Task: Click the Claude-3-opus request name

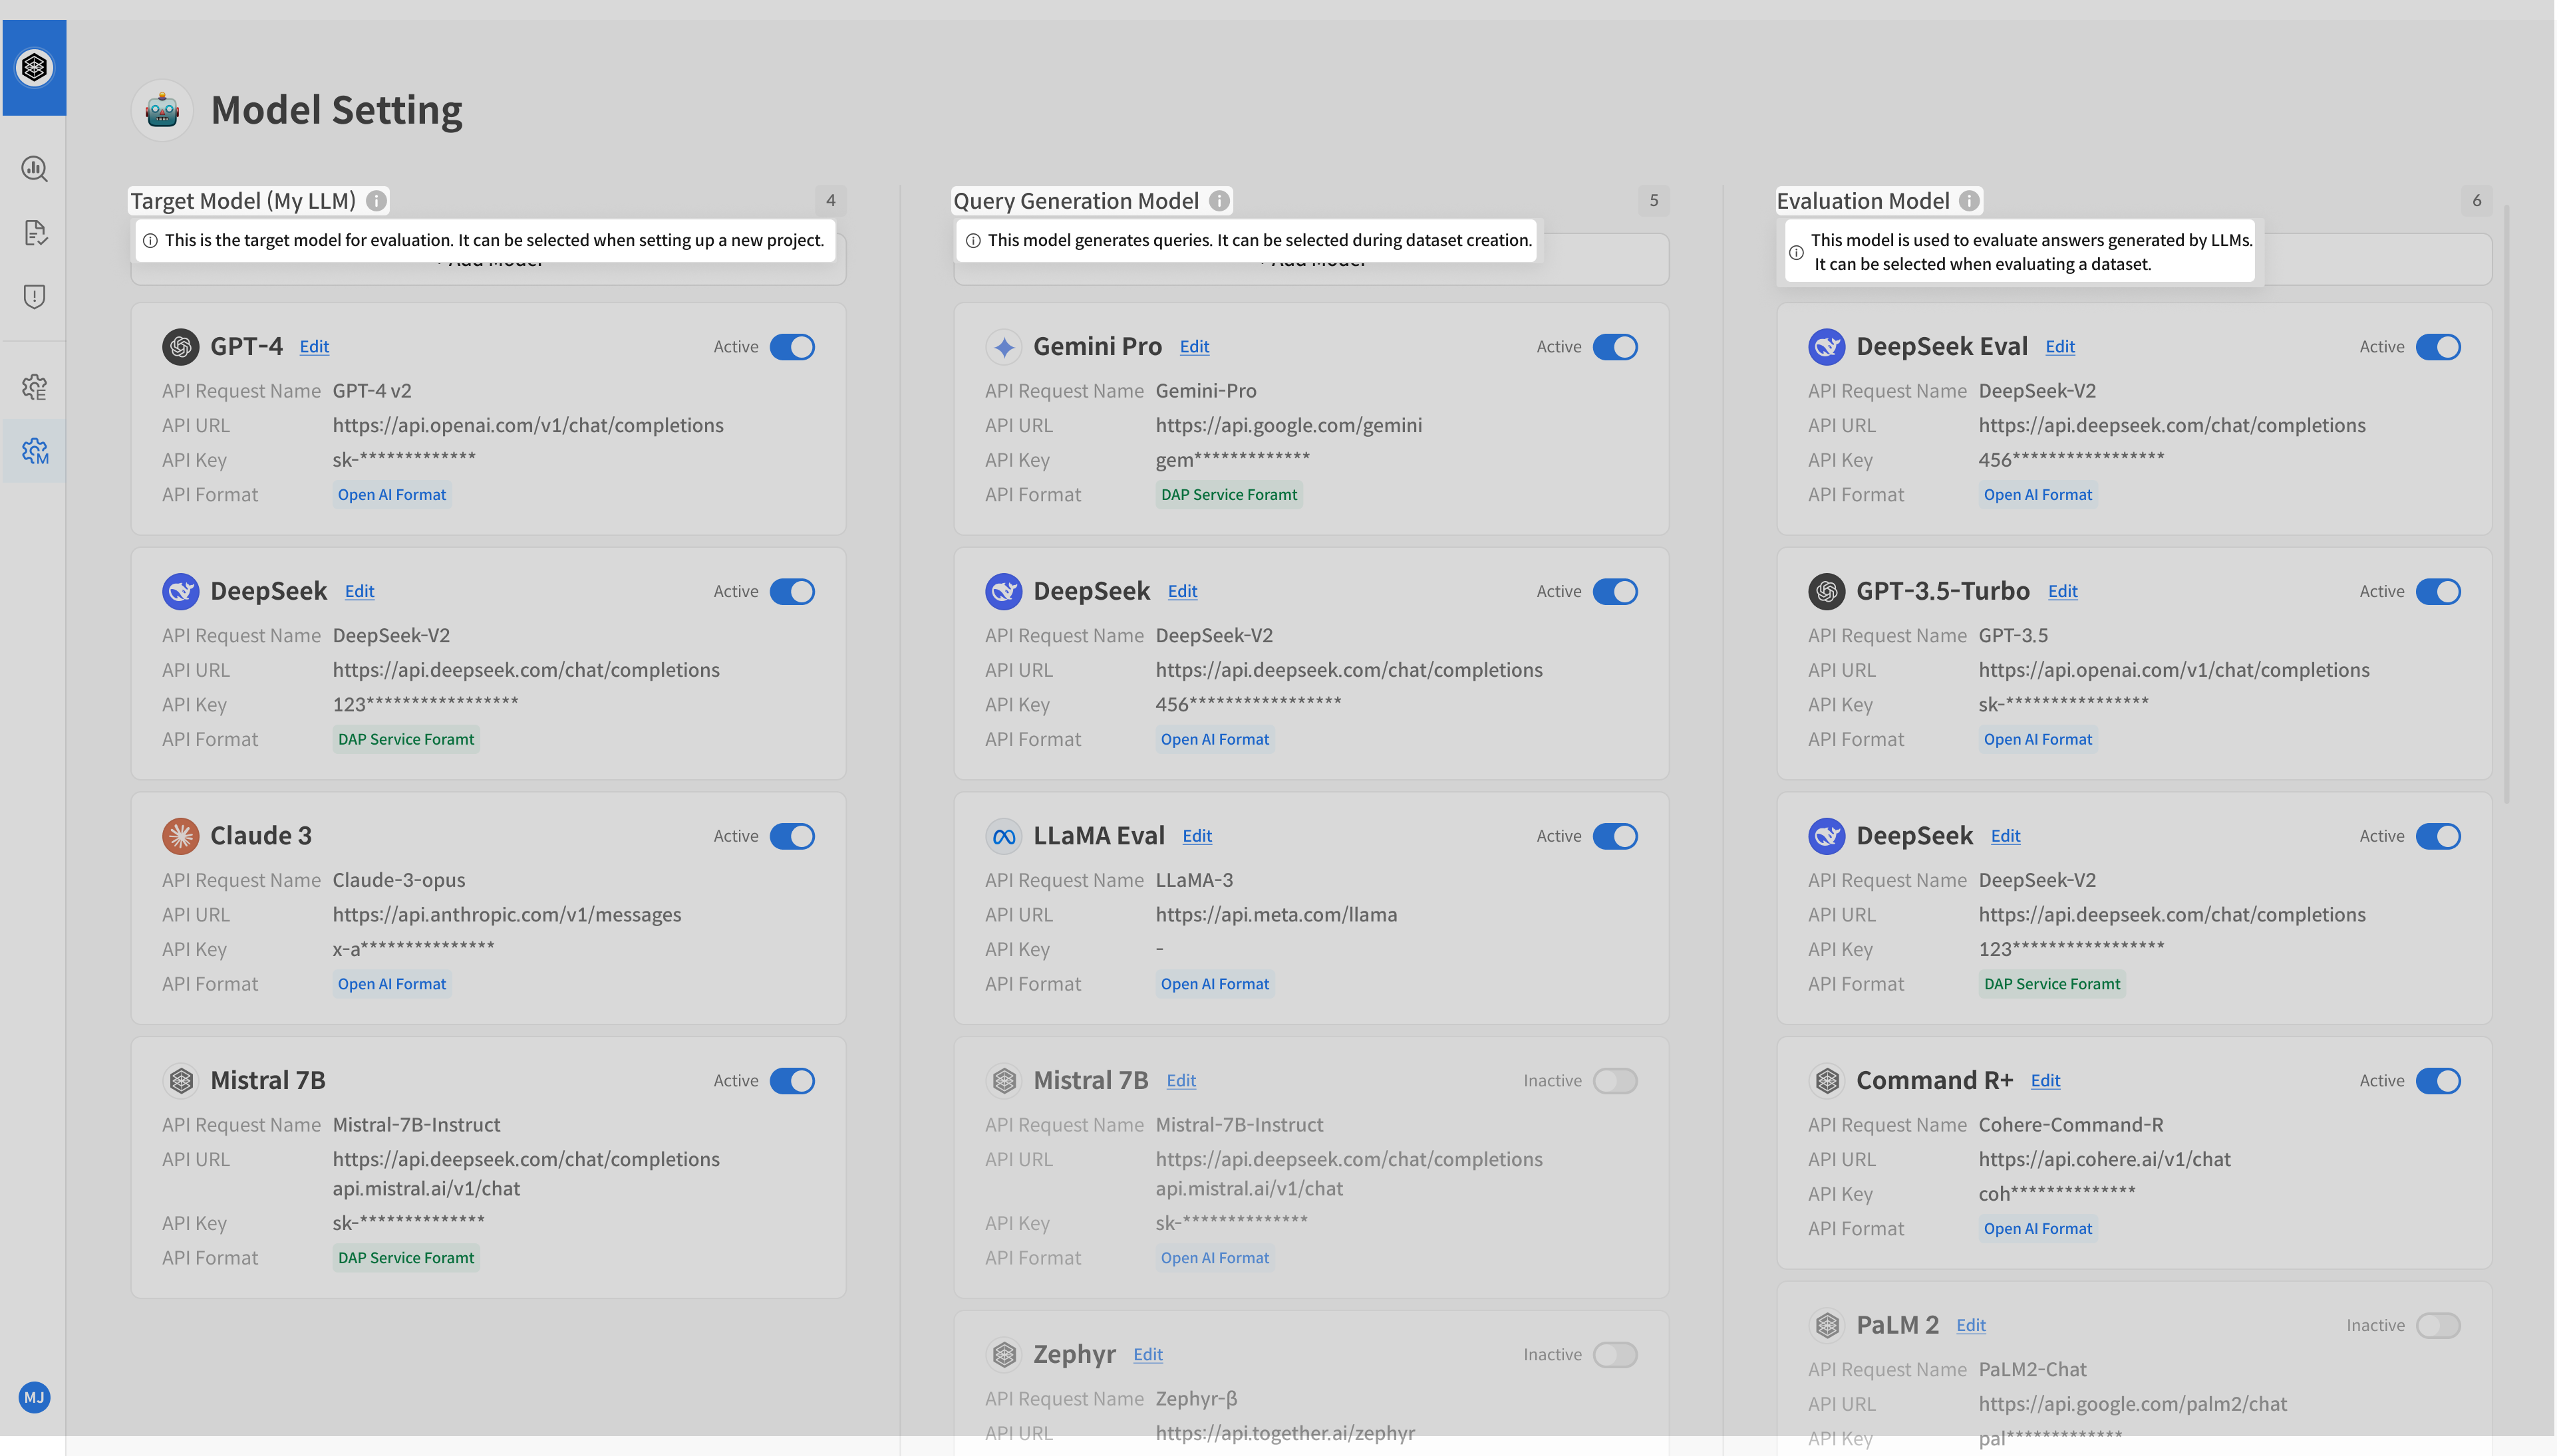Action: click(x=399, y=881)
